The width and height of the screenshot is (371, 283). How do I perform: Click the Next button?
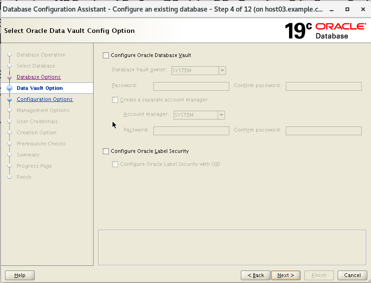[286, 275]
